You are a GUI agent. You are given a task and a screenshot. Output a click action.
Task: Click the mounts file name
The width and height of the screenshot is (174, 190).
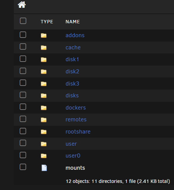(x=75, y=168)
